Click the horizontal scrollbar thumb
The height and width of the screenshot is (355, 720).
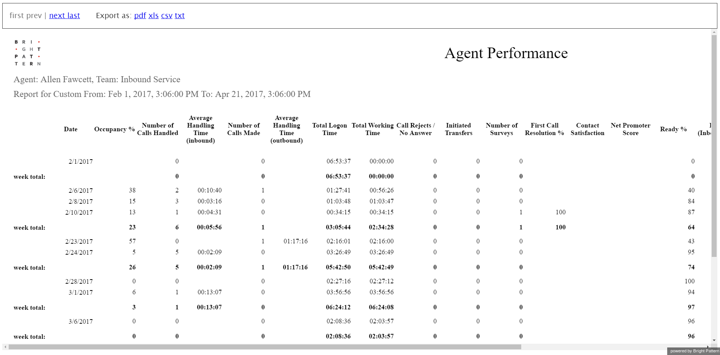[x=265, y=347]
